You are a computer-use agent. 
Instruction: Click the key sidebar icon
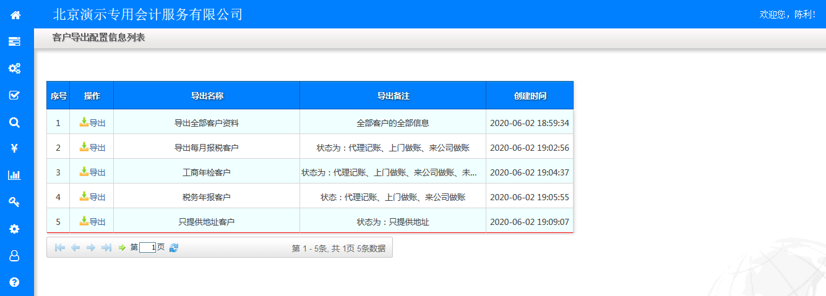click(x=14, y=201)
